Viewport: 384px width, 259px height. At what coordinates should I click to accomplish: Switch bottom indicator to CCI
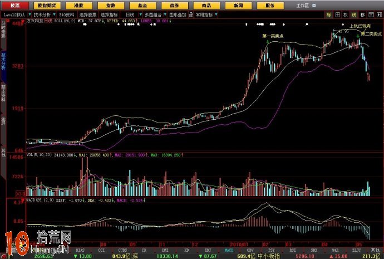click(101, 250)
